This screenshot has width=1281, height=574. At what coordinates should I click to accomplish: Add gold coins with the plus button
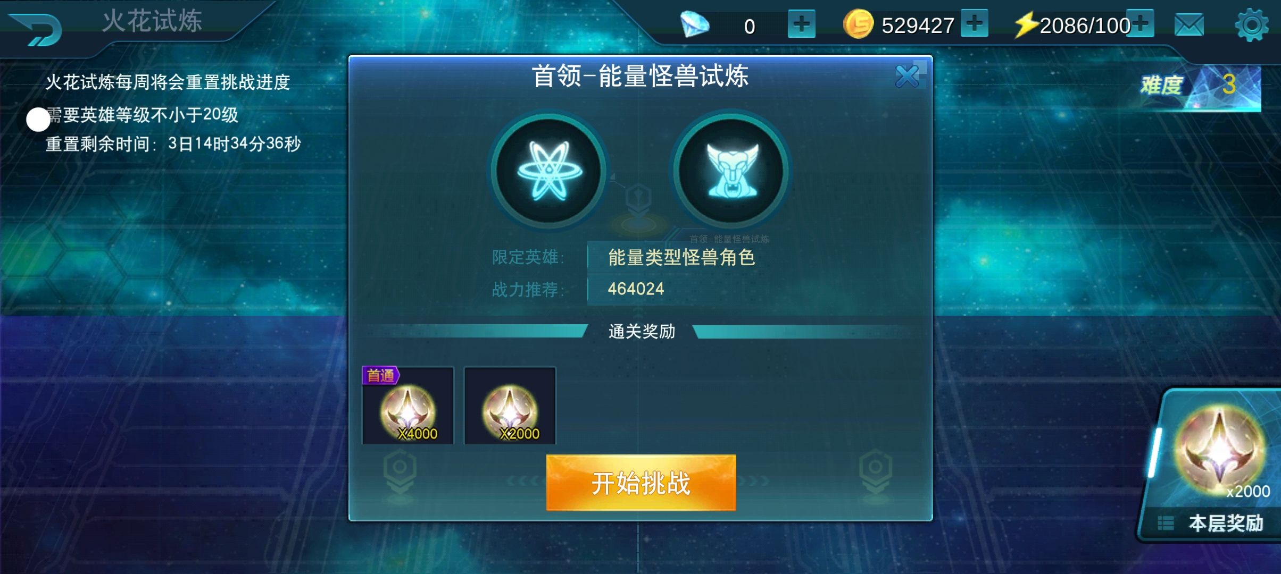pos(974,23)
